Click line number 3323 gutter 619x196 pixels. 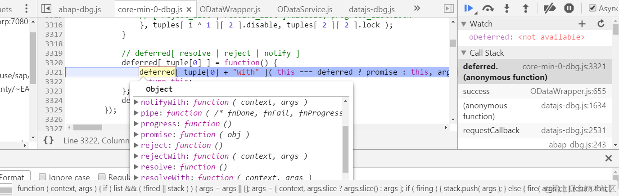pyautogui.click(x=54, y=91)
